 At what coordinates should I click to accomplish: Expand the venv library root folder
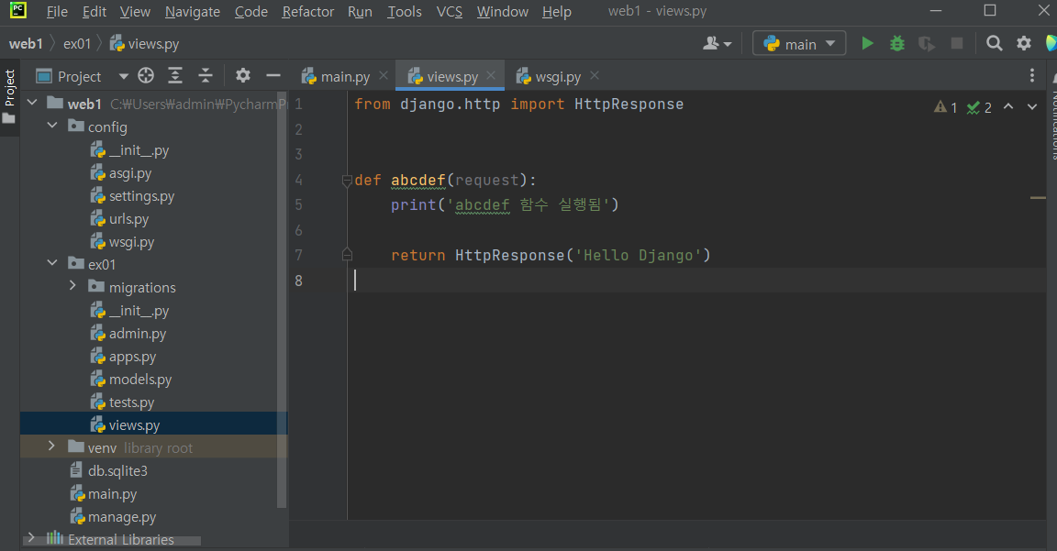tap(52, 446)
